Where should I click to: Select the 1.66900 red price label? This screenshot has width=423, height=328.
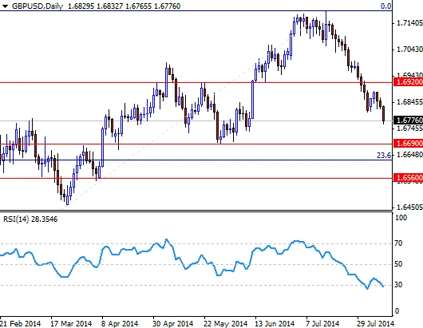pyautogui.click(x=409, y=143)
